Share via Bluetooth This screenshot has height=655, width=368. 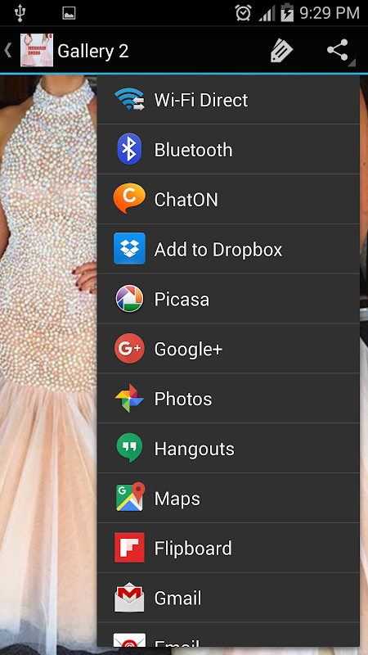(228, 149)
